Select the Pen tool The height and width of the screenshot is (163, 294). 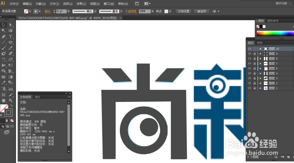[3, 37]
